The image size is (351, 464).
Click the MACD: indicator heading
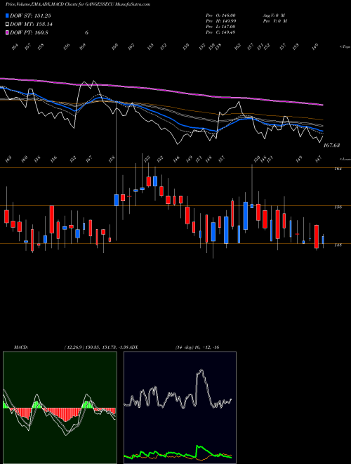coord(20,347)
